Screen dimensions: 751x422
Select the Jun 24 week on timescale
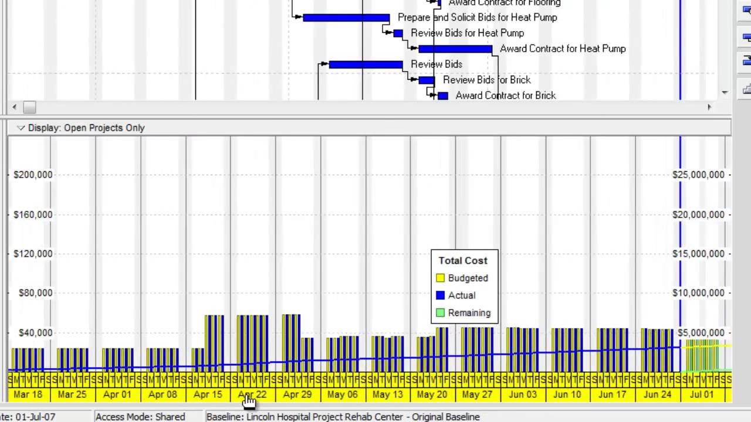coord(657,394)
